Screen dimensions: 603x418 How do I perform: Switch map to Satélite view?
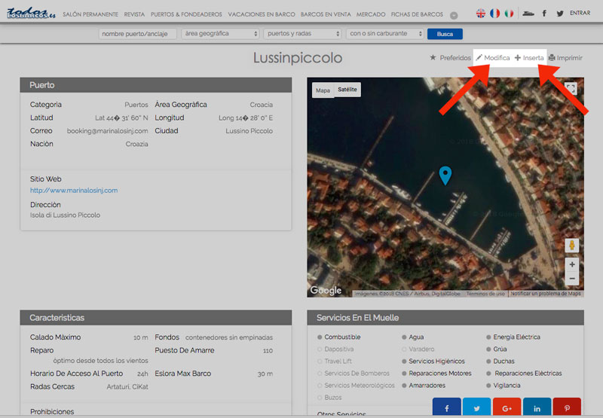click(x=347, y=90)
